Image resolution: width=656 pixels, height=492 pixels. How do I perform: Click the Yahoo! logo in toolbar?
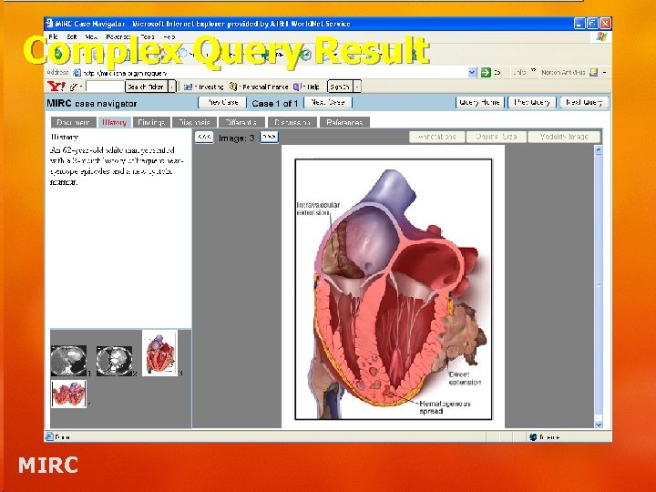click(x=56, y=87)
